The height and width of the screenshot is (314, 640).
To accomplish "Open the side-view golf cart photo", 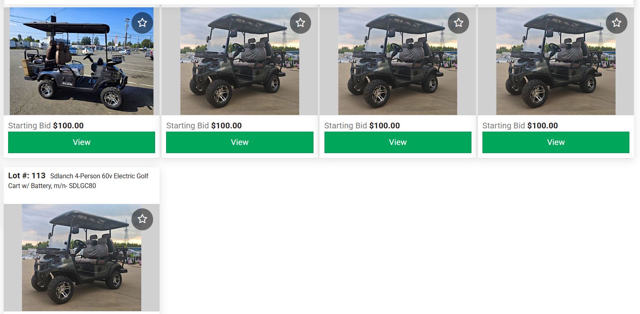I will point(81,61).
